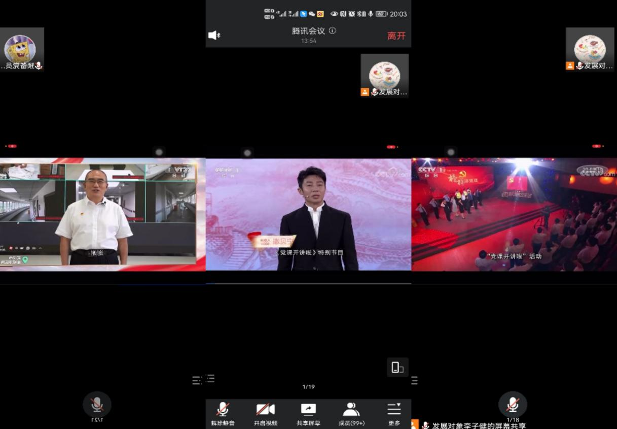
Task: Tap the round muted mic in left panel
Action: pyautogui.click(x=97, y=405)
